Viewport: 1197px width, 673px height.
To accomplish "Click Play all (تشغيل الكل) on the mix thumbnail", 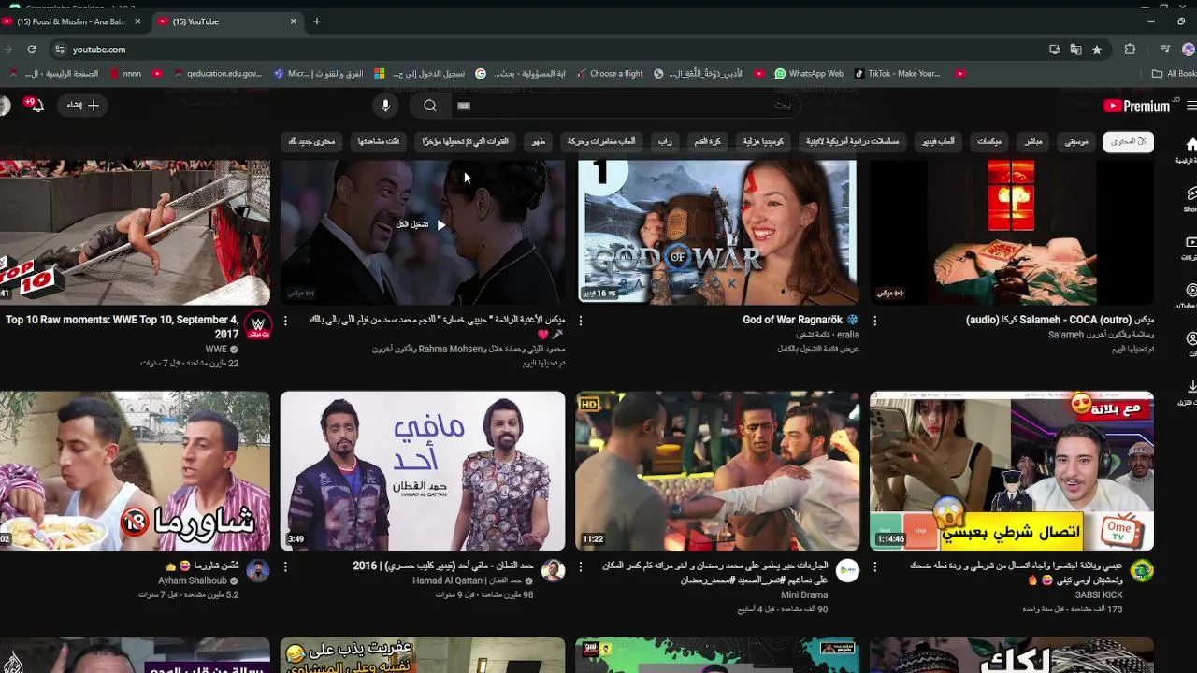I will click(x=421, y=224).
